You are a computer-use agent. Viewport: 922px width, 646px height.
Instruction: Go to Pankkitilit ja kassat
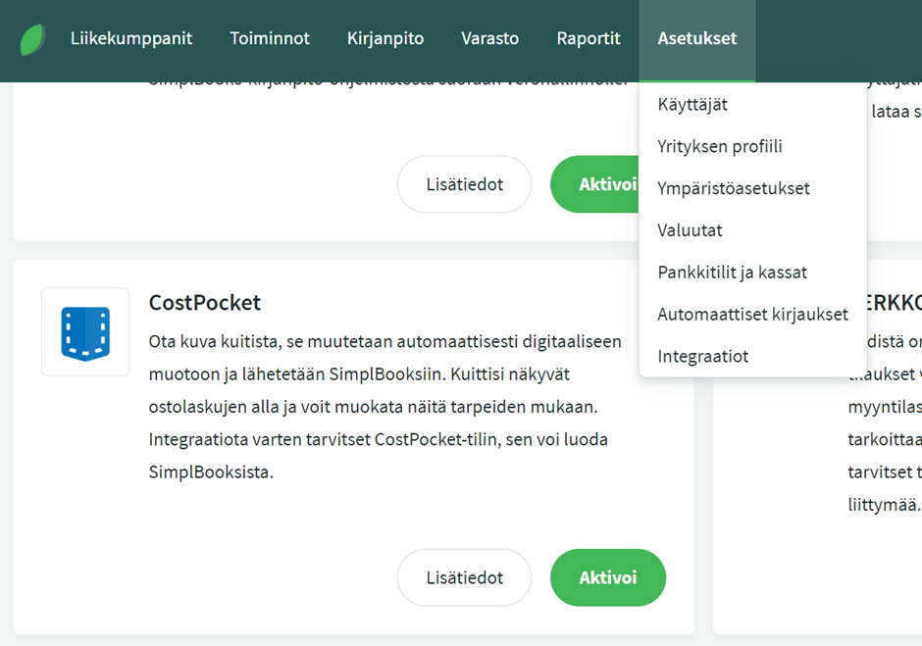click(752, 273)
